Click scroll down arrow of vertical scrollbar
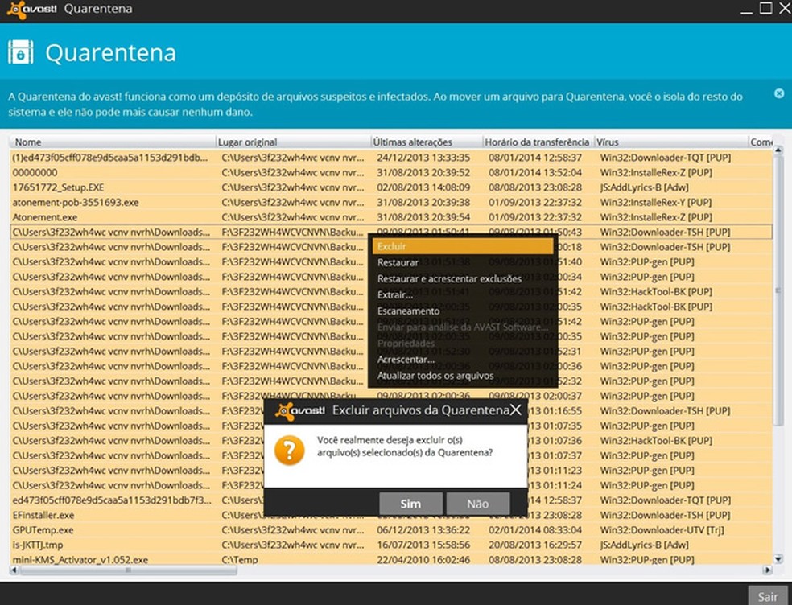Image resolution: width=792 pixels, height=605 pixels. pos(778,558)
